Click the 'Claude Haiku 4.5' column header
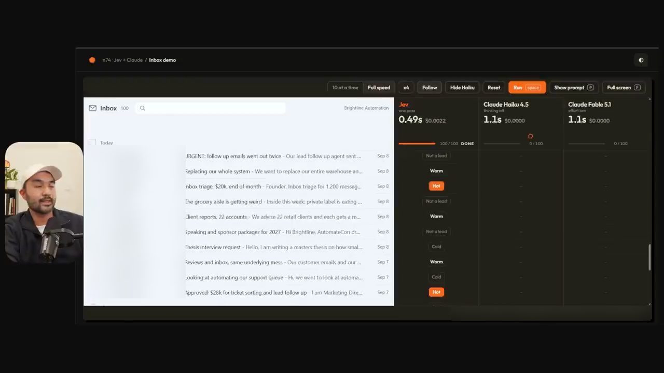The image size is (664, 373). point(506,105)
